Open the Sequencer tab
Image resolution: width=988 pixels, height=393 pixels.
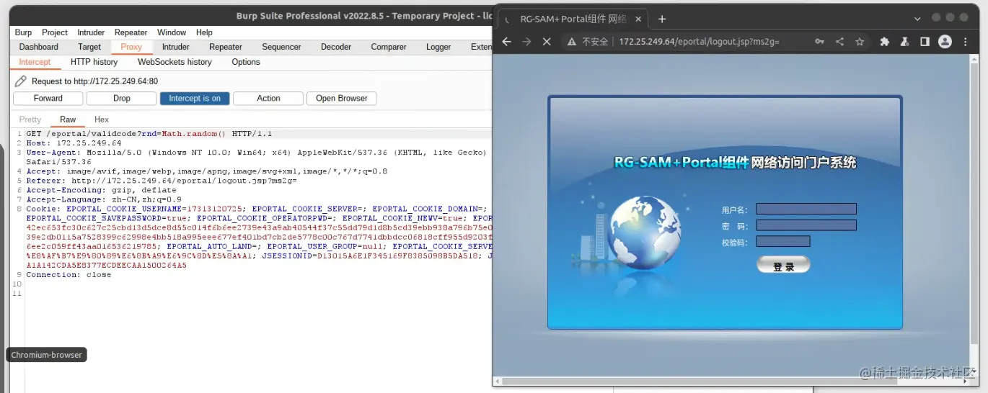(x=281, y=47)
